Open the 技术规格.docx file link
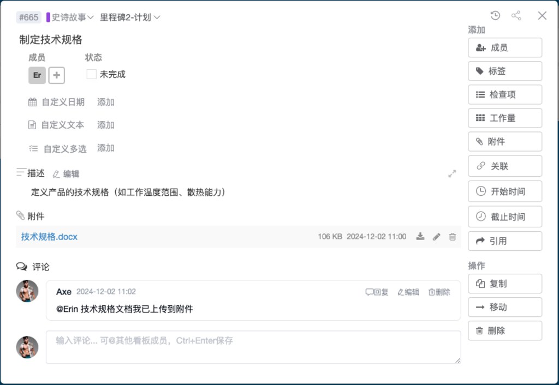The image size is (559, 385). pyautogui.click(x=49, y=237)
